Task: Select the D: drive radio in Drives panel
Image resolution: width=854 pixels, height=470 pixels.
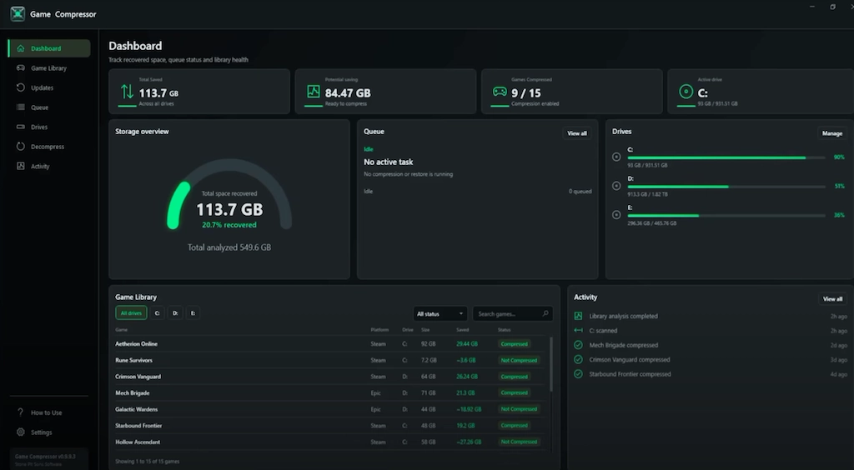Action: point(616,186)
